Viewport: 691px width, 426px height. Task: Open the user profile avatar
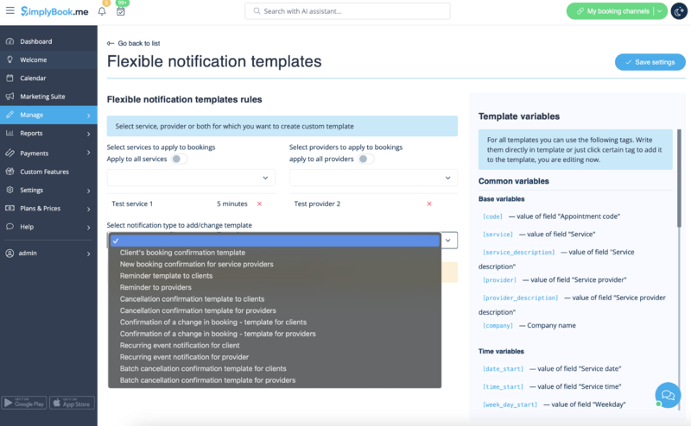click(x=679, y=11)
